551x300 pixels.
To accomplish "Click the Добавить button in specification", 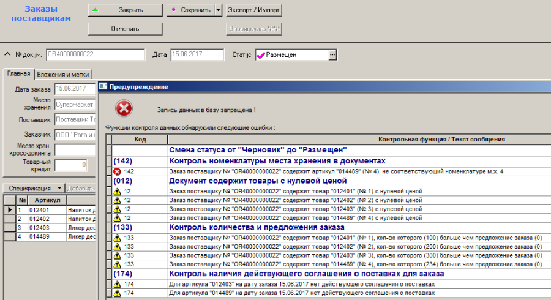I will (x=80, y=189).
